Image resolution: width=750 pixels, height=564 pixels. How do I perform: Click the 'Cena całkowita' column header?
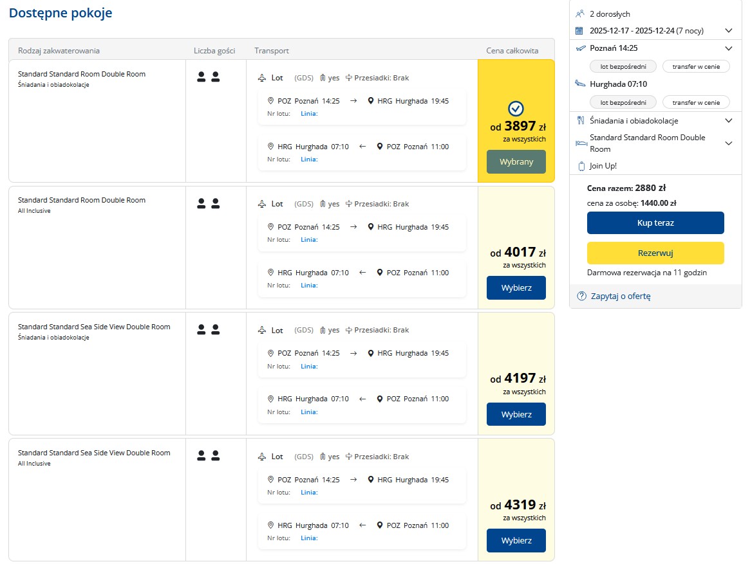coord(512,51)
